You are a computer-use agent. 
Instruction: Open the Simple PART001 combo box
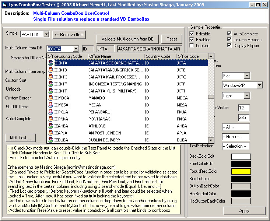(x=46, y=34)
